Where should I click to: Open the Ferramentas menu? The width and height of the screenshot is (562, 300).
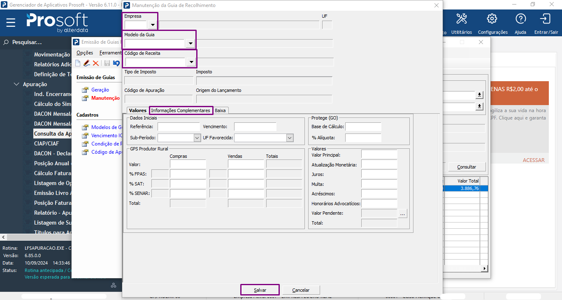pyautogui.click(x=110, y=53)
